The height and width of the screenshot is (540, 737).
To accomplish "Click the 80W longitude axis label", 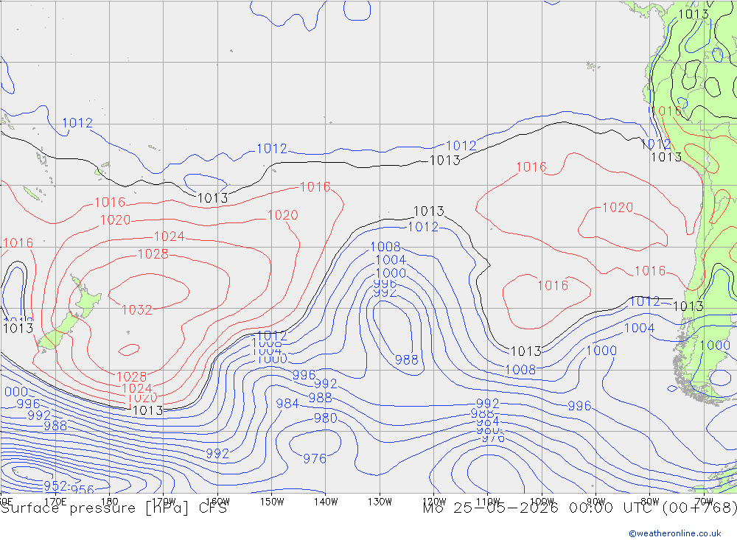I will point(650,502).
